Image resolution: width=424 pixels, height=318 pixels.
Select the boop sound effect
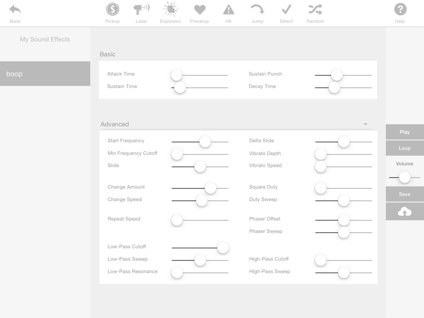(45, 74)
